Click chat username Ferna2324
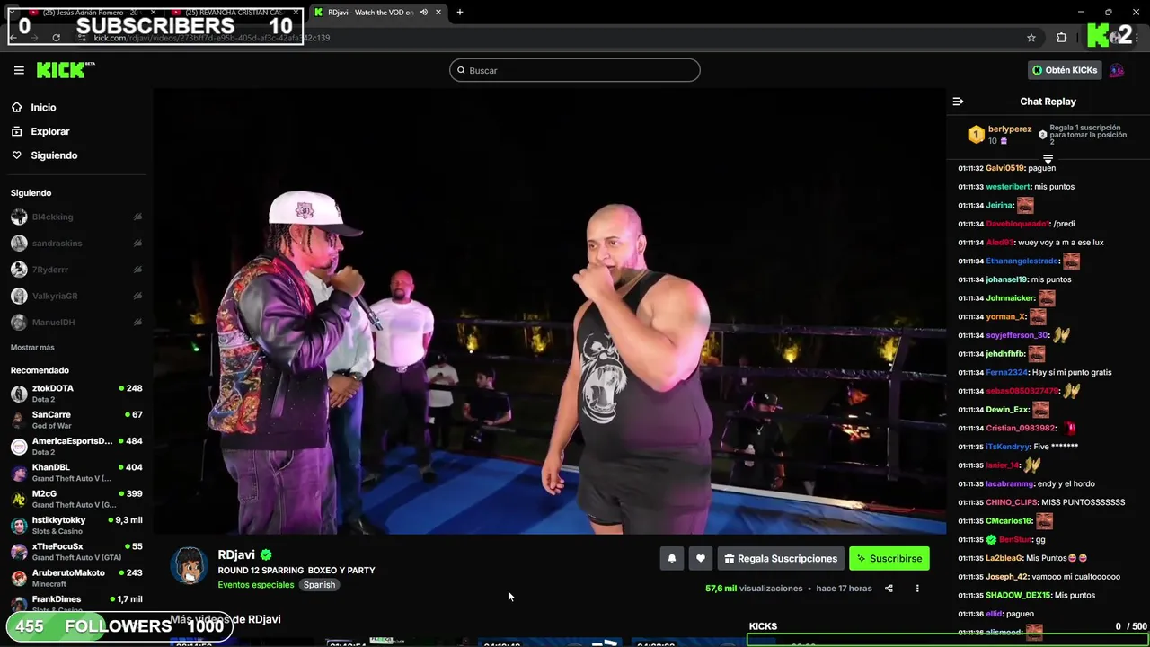The height and width of the screenshot is (647, 1150). pos(1007,372)
